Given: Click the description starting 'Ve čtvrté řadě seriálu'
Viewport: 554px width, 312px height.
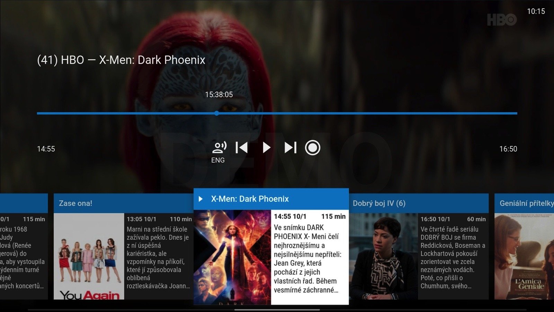Looking at the screenshot, I should tap(453, 258).
